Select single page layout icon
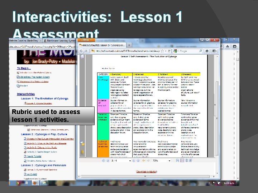258x193 pixels. [x=177, y=160]
